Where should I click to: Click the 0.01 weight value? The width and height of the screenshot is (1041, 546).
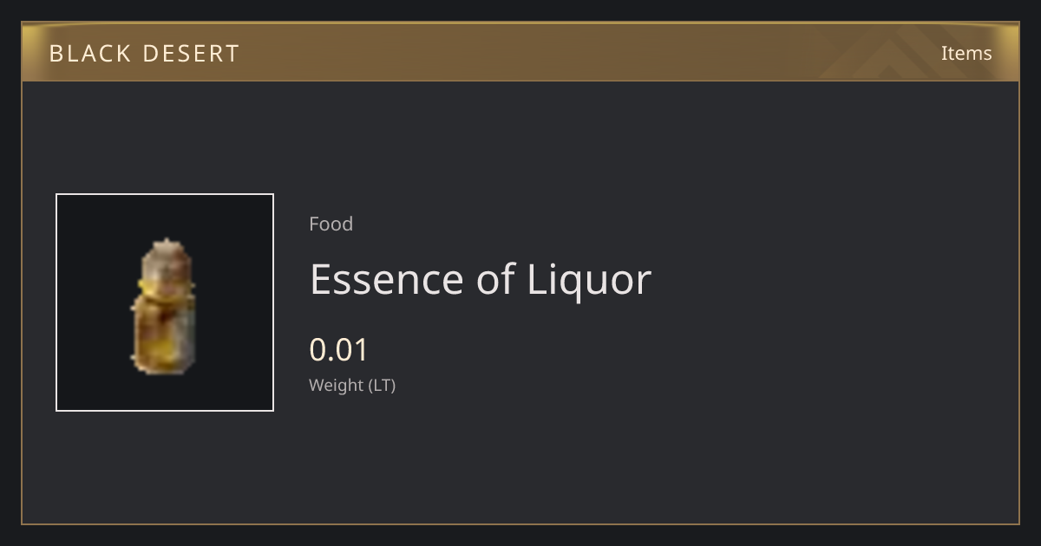point(339,350)
